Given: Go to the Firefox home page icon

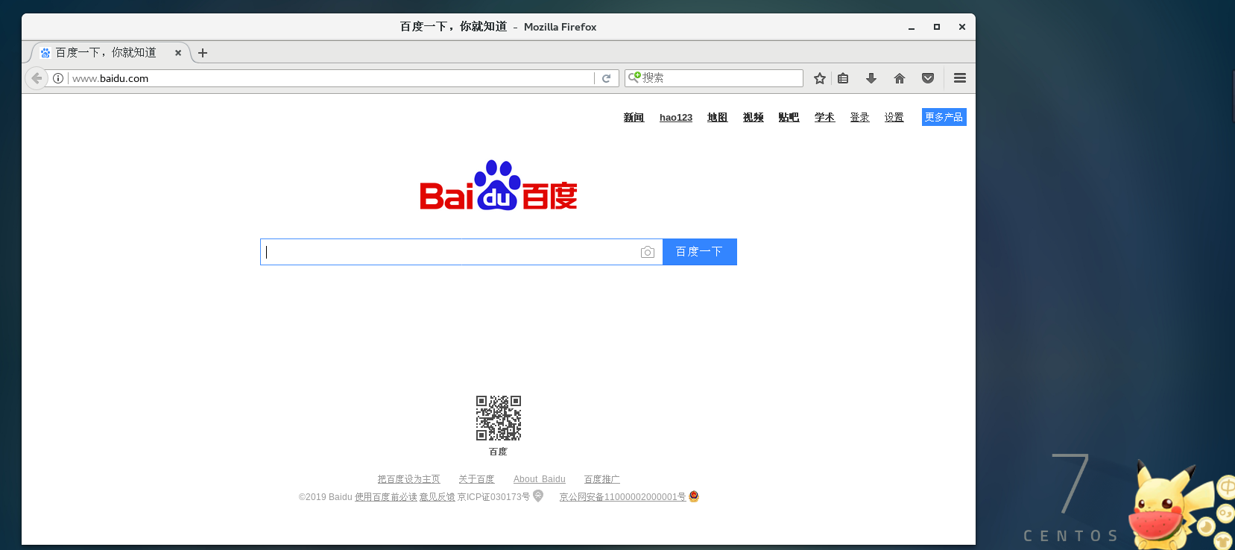Looking at the screenshot, I should [x=900, y=78].
